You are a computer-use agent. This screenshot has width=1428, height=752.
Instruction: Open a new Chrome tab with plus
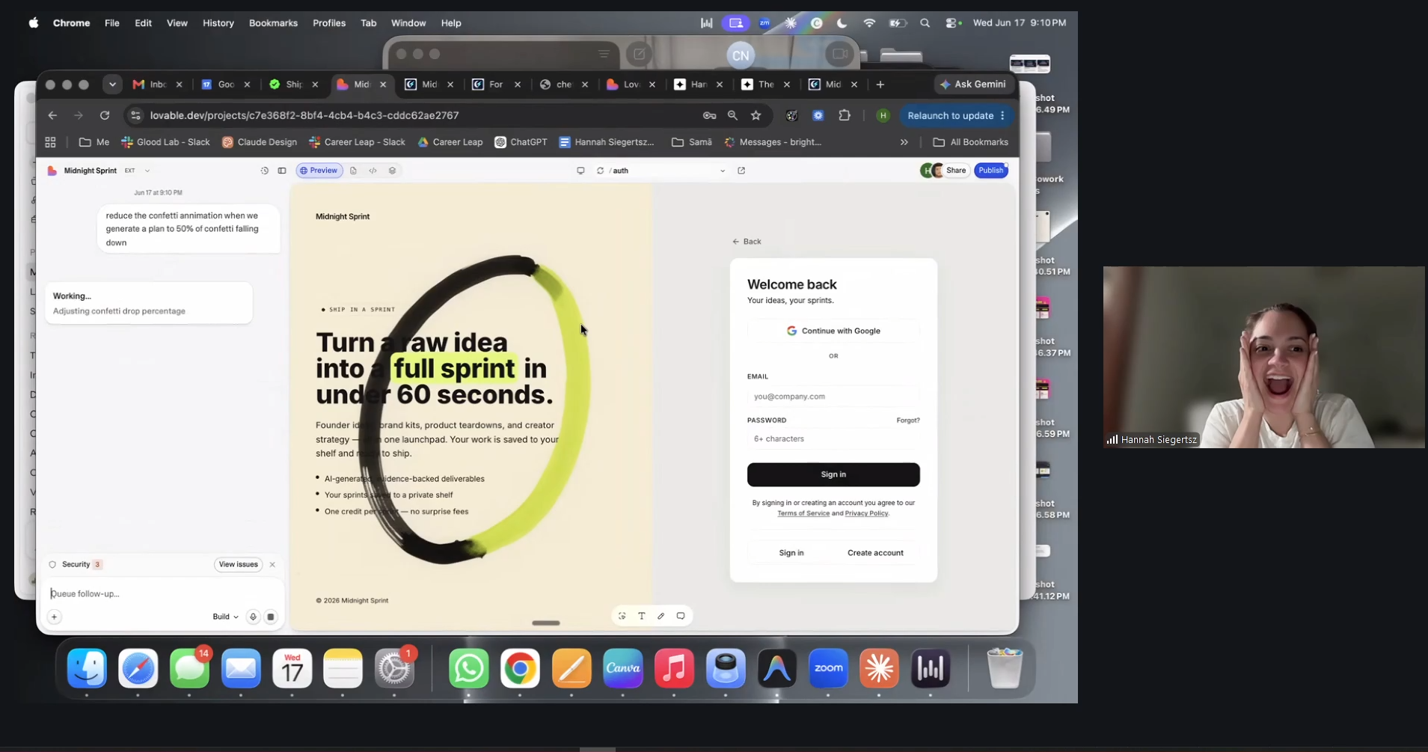click(880, 85)
